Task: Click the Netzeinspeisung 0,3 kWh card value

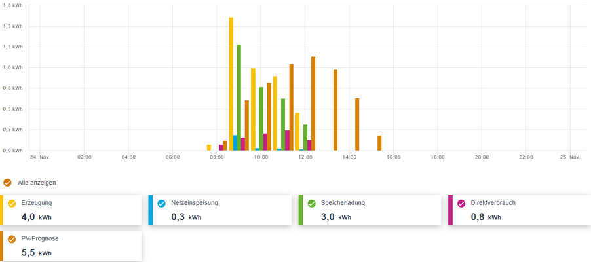Action: pos(186,217)
